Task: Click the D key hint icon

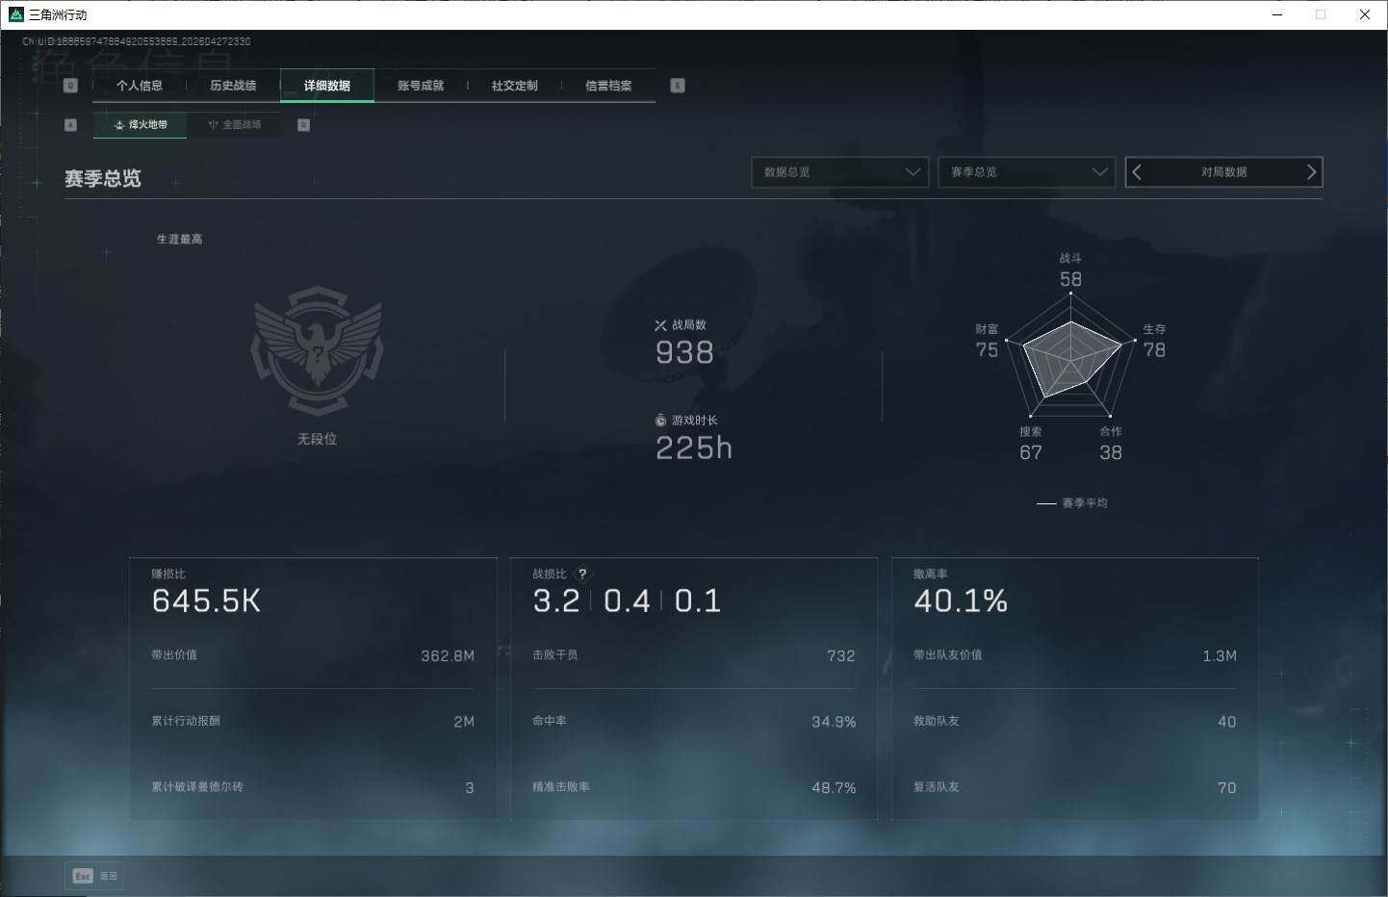Action: 304,125
